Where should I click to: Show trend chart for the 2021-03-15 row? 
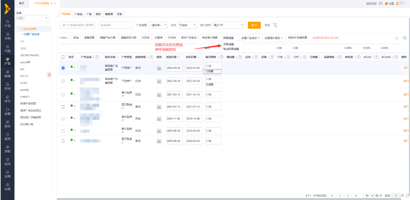pyautogui.click(x=159, y=95)
